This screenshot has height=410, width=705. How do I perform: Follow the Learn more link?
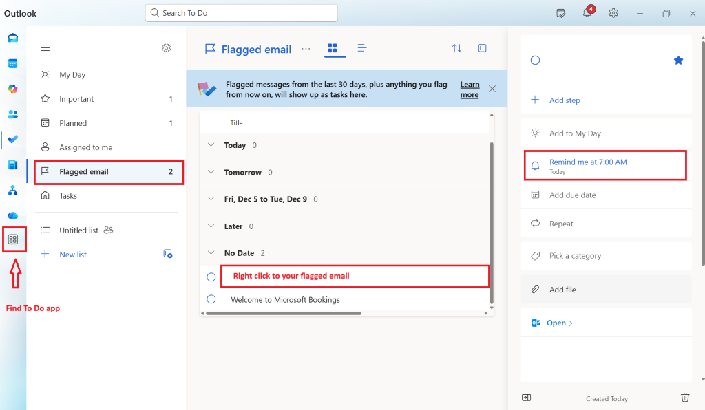tap(470, 89)
